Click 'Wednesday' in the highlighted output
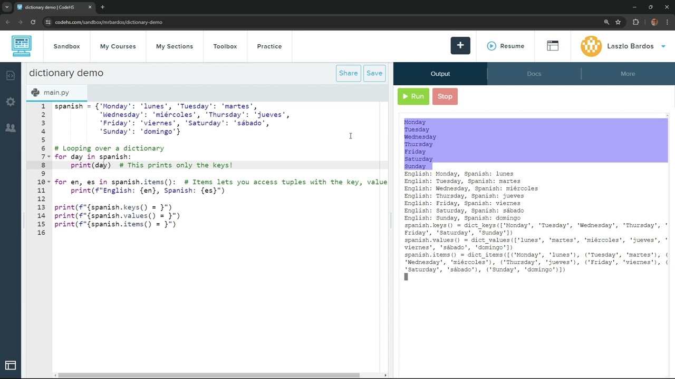Viewport: 675px width, 379px height. pos(420,137)
